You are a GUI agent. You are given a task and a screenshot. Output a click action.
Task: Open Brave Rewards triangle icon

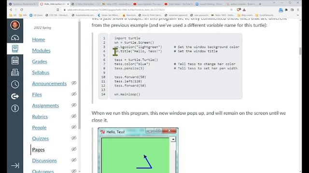(x=244, y=10)
